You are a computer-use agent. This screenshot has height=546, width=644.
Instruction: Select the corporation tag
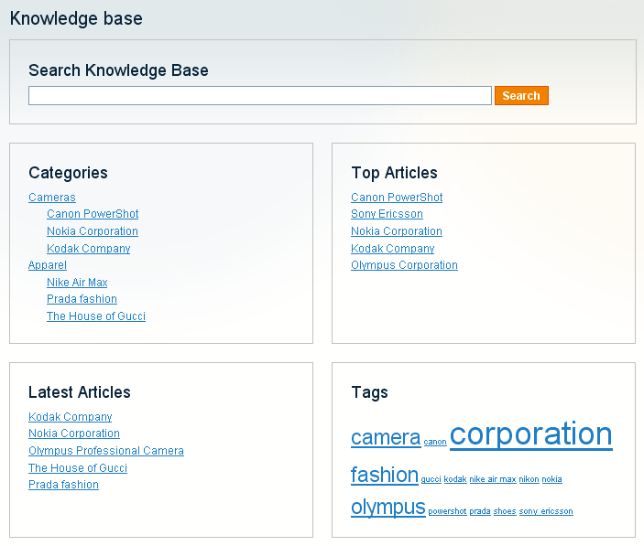pyautogui.click(x=531, y=434)
